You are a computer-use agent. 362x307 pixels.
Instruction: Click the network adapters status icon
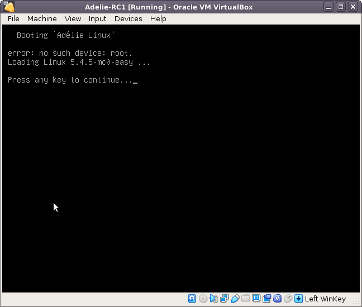pyautogui.click(x=224, y=299)
